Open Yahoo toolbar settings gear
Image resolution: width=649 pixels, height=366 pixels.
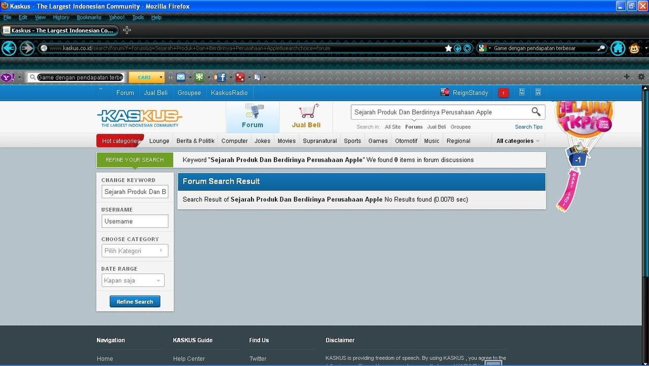point(641,76)
